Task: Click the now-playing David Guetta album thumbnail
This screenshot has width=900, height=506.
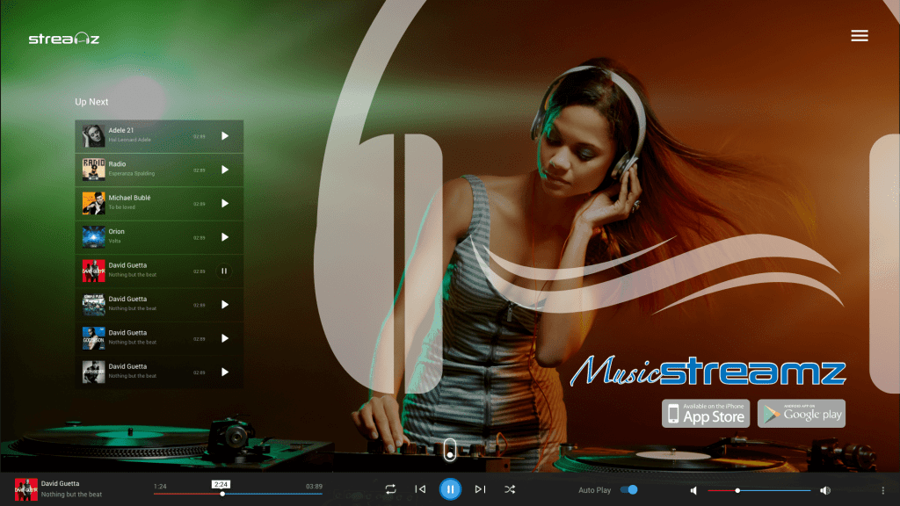Action: pos(26,489)
